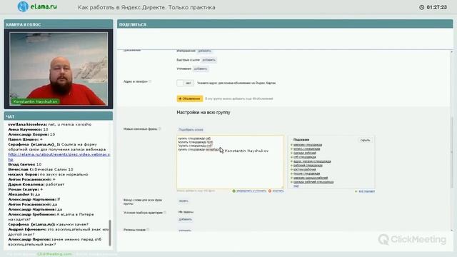
Task: Click the help icon beside 'Условия подбора аудитории'
Action: 165,213
